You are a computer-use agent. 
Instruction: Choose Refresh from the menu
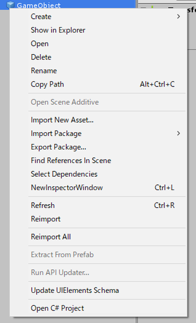pos(107,205)
